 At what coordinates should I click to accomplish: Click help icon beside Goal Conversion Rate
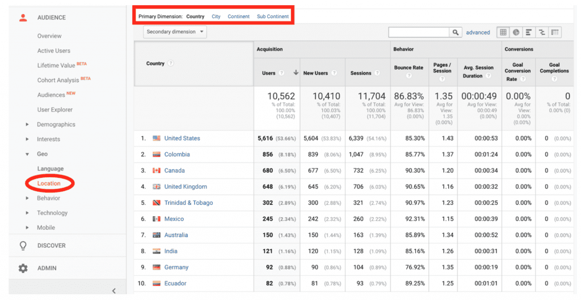tap(523, 79)
